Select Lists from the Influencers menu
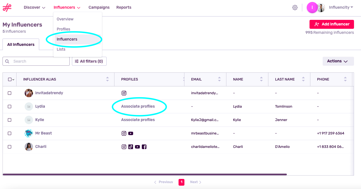 tap(61, 49)
